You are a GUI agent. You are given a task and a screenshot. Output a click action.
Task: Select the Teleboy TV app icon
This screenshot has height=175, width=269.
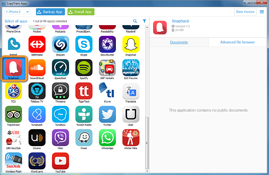point(37,91)
